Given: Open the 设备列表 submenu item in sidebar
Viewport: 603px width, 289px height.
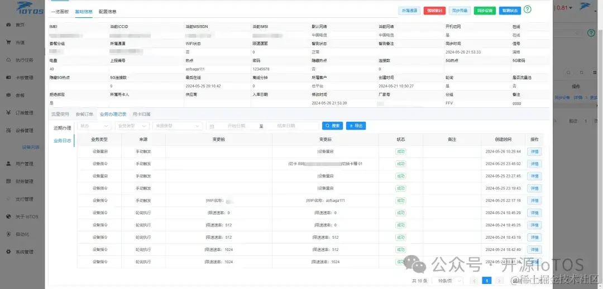Looking at the screenshot, I should point(30,147).
